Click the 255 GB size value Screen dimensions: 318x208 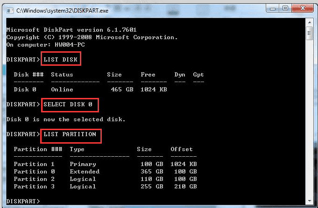pyautogui.click(x=152, y=187)
